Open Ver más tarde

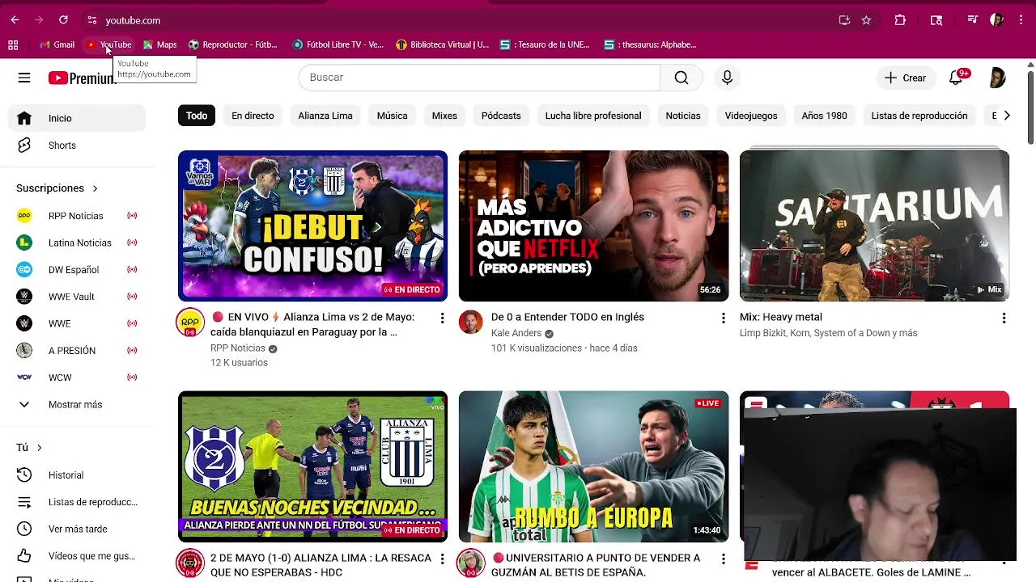pyautogui.click(x=78, y=529)
